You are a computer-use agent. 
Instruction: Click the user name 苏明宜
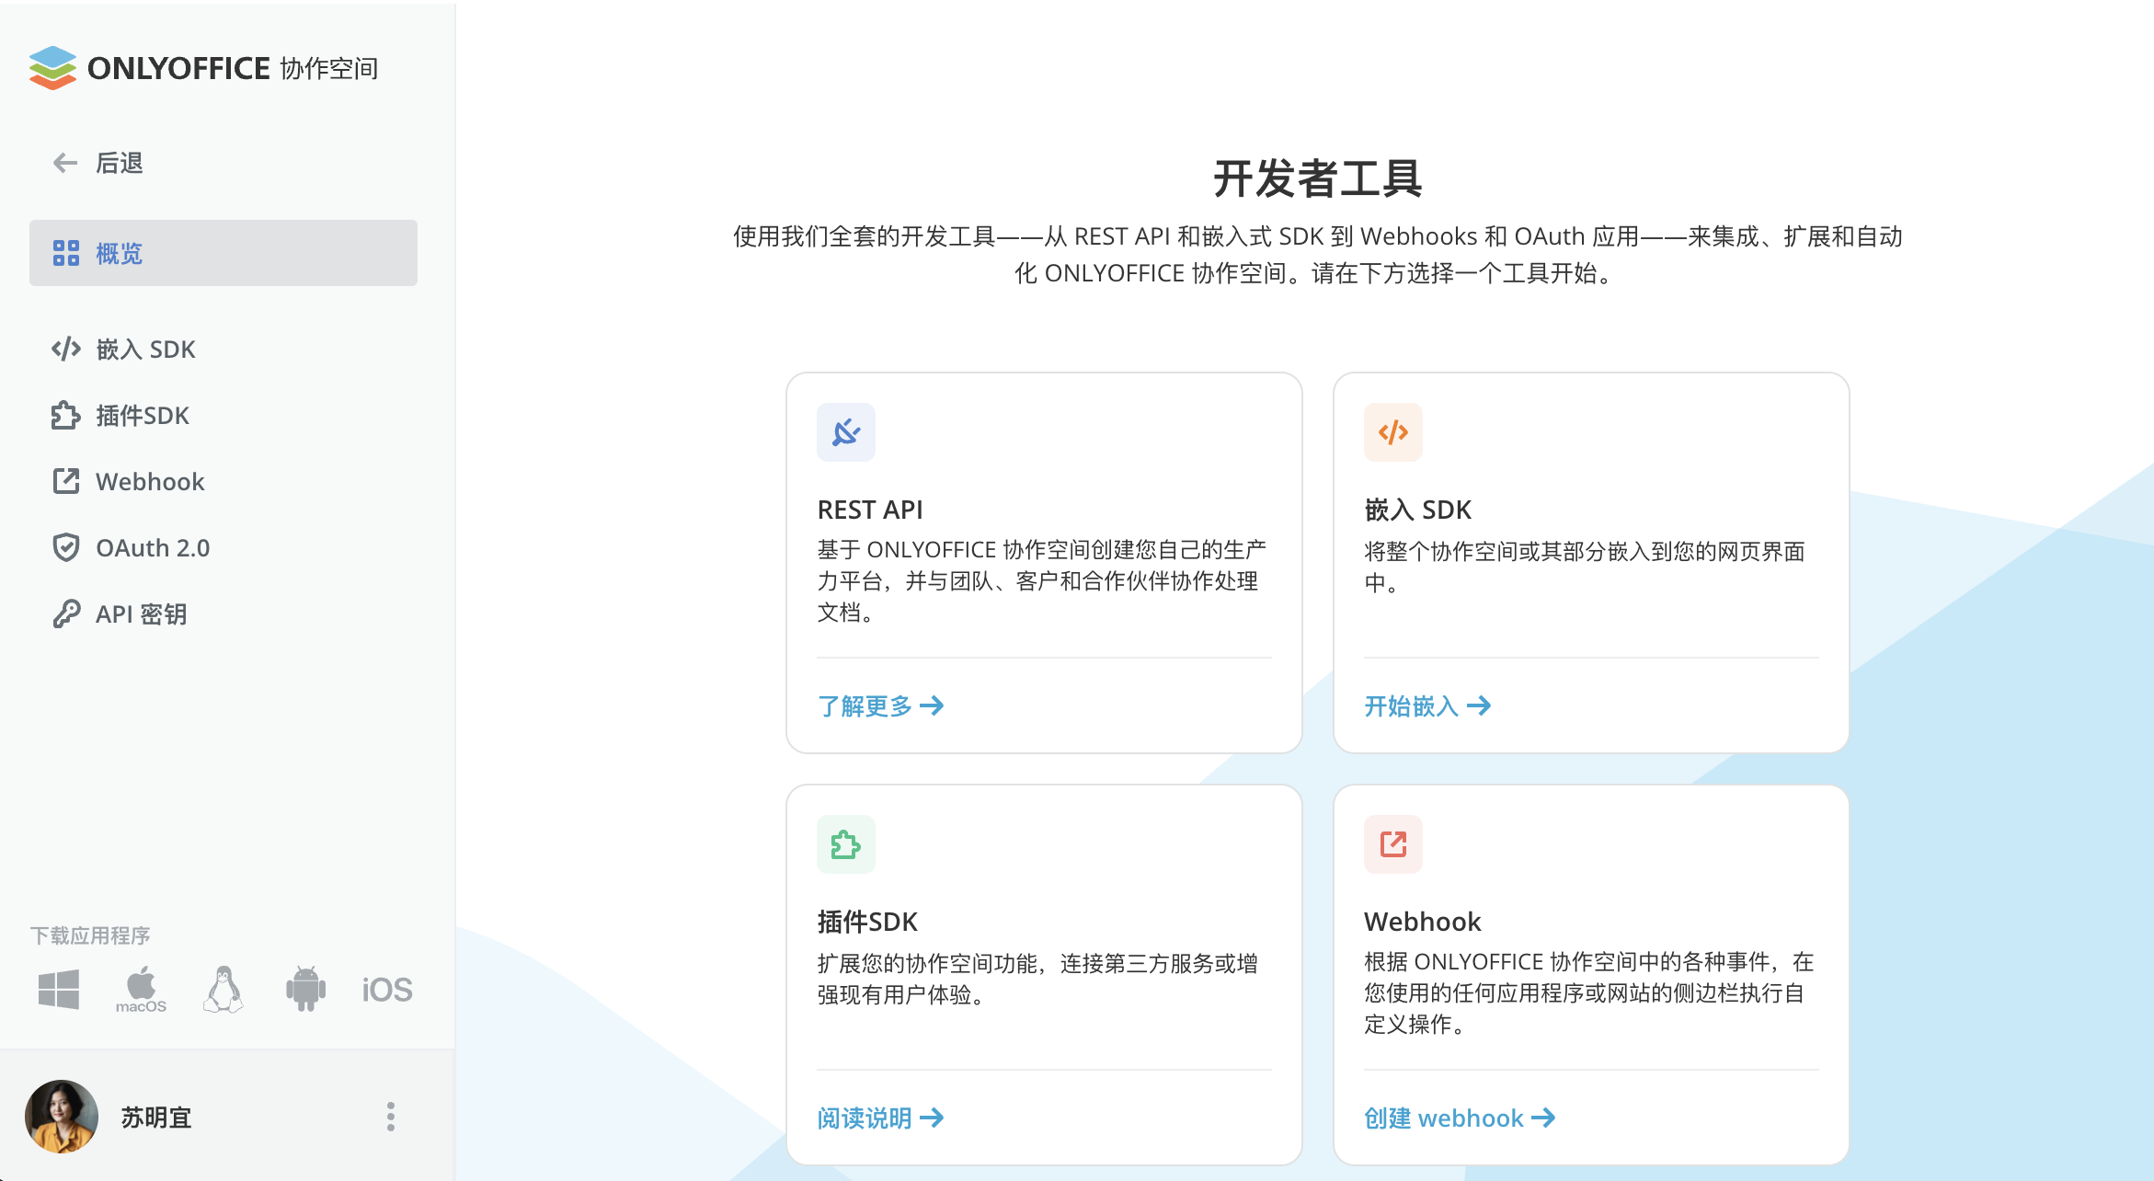pyautogui.click(x=156, y=1118)
